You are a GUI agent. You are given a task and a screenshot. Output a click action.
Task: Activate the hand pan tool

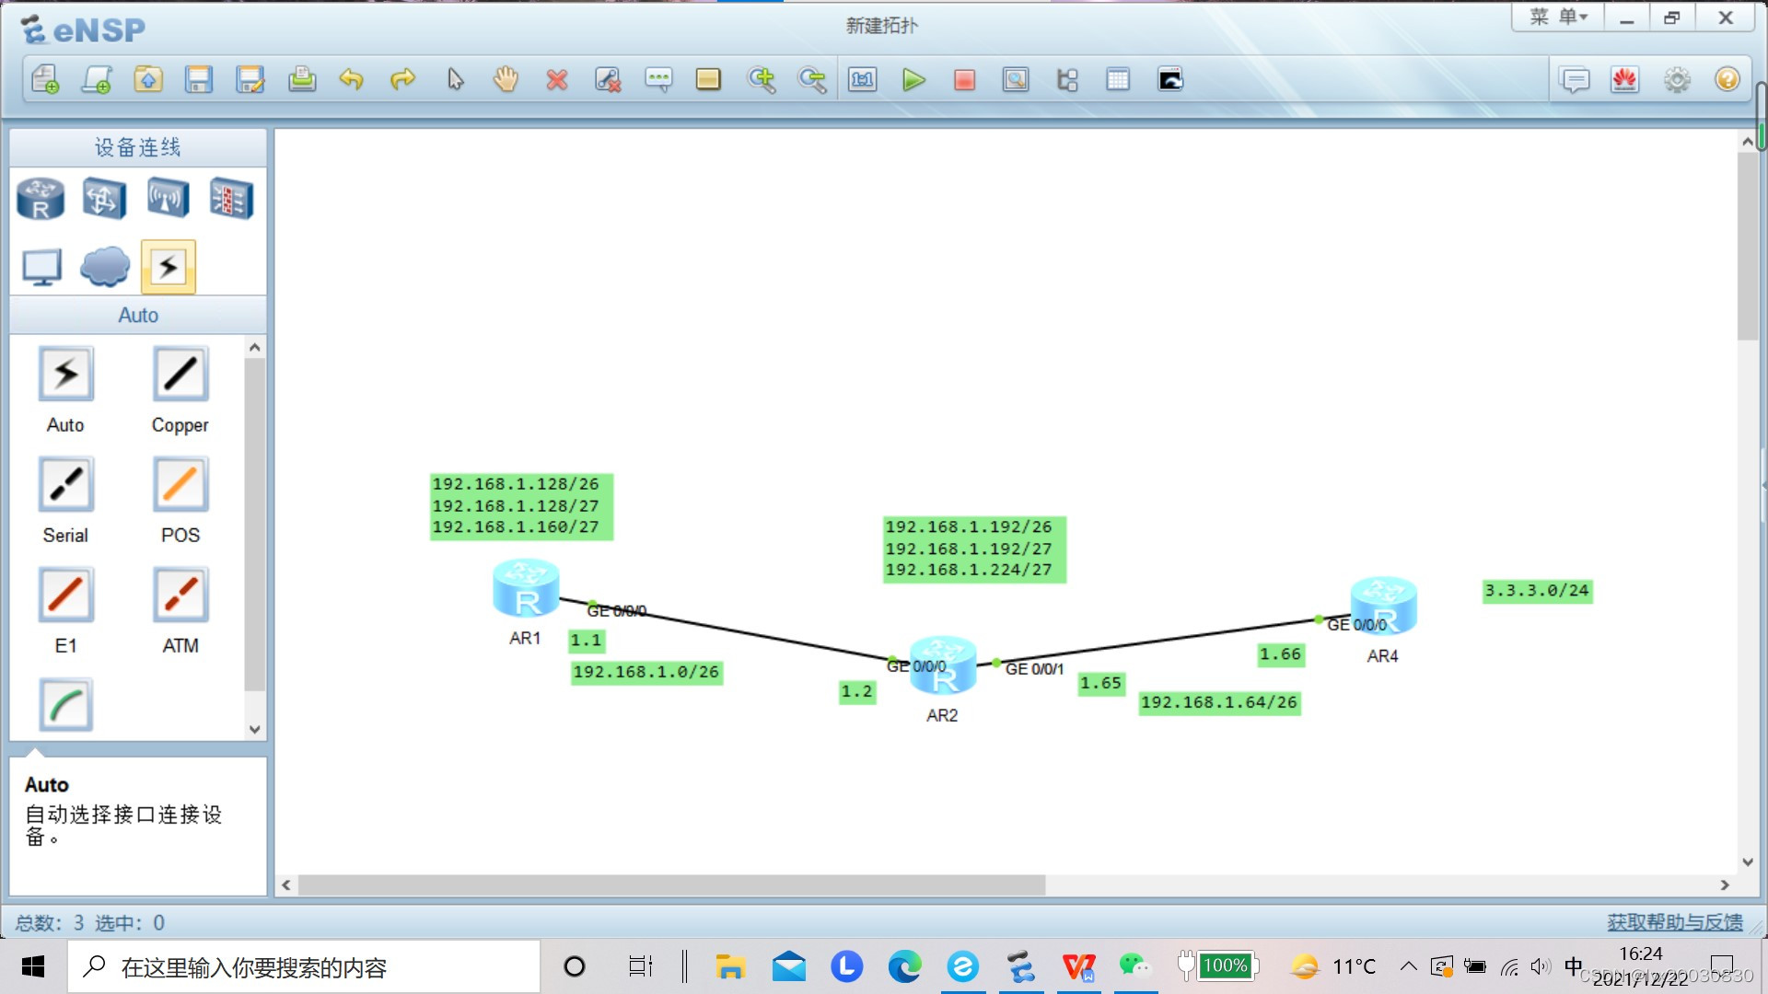point(506,80)
